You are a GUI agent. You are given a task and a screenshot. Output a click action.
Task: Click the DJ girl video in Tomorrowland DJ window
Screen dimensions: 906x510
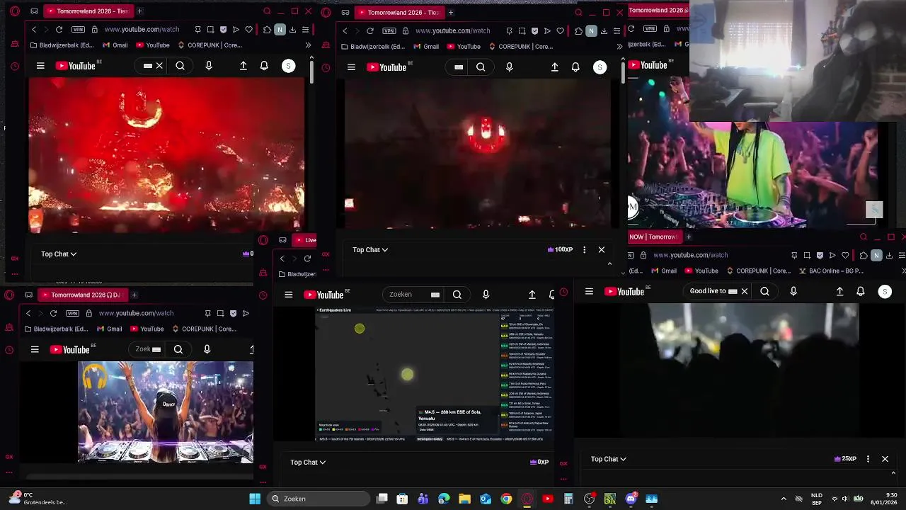166,412
